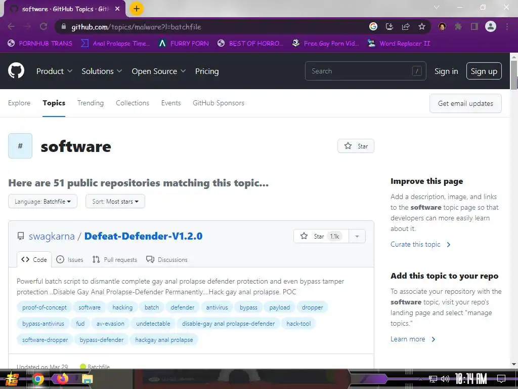Open Firefox from the taskbar

[x=62, y=378]
